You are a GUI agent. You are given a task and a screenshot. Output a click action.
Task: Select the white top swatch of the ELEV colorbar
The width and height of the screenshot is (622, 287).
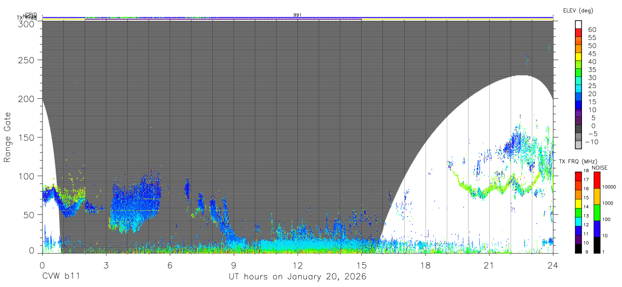[x=578, y=25]
